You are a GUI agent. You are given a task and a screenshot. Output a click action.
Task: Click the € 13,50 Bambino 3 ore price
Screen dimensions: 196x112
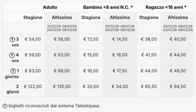(x=91, y=39)
